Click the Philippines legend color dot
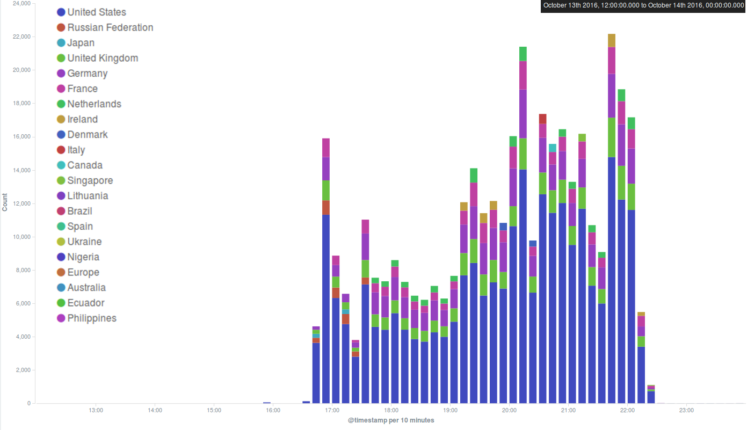747x430 pixels. click(x=61, y=318)
